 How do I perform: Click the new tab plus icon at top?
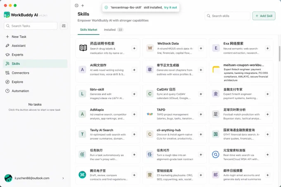point(83,5)
